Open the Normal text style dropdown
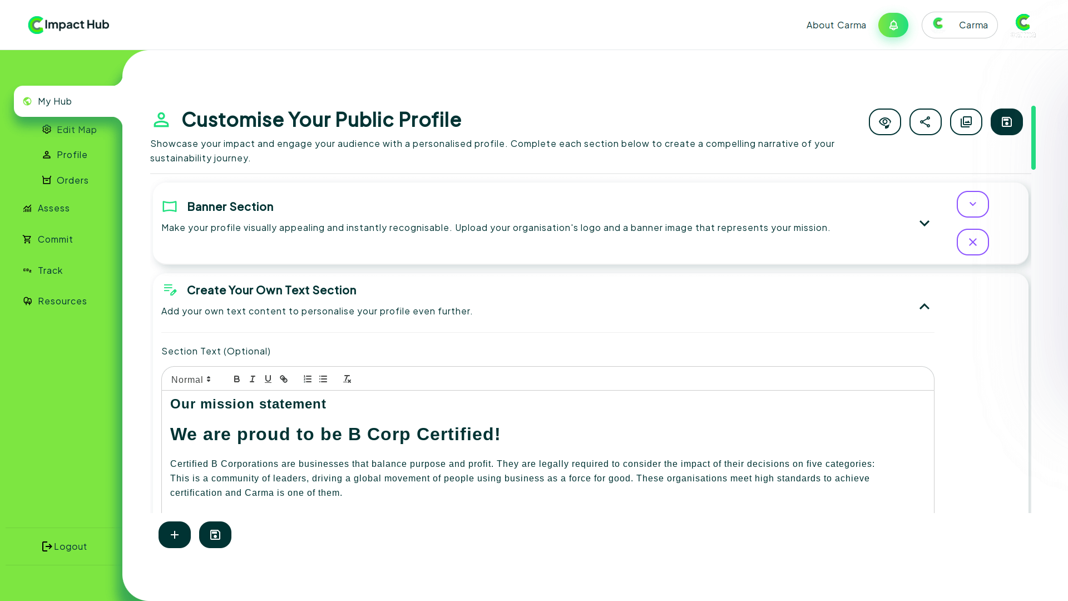The image size is (1068, 601). [x=191, y=380]
